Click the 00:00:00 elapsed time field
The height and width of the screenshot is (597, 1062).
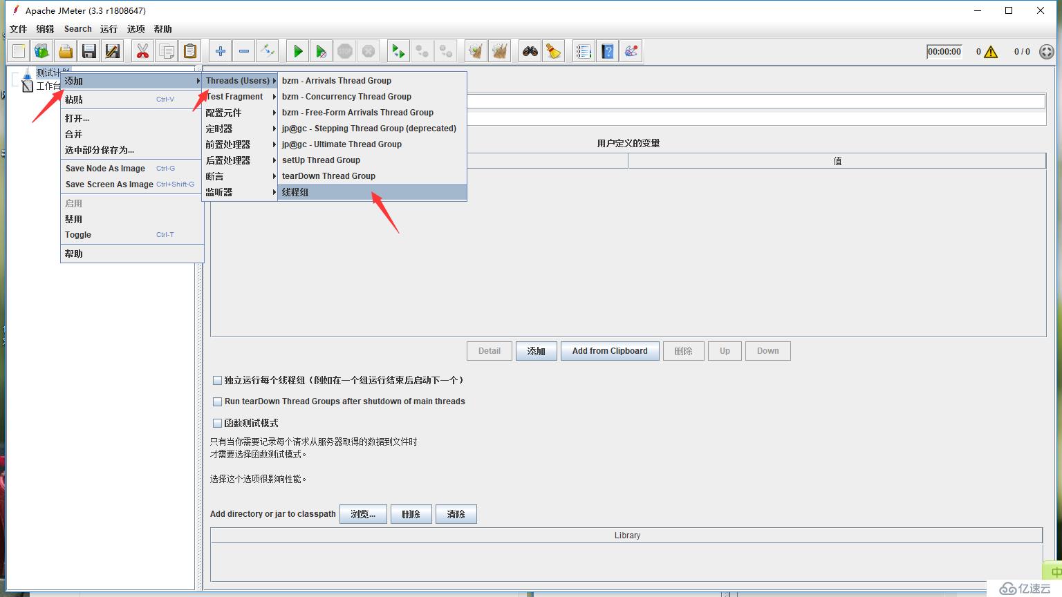click(944, 52)
